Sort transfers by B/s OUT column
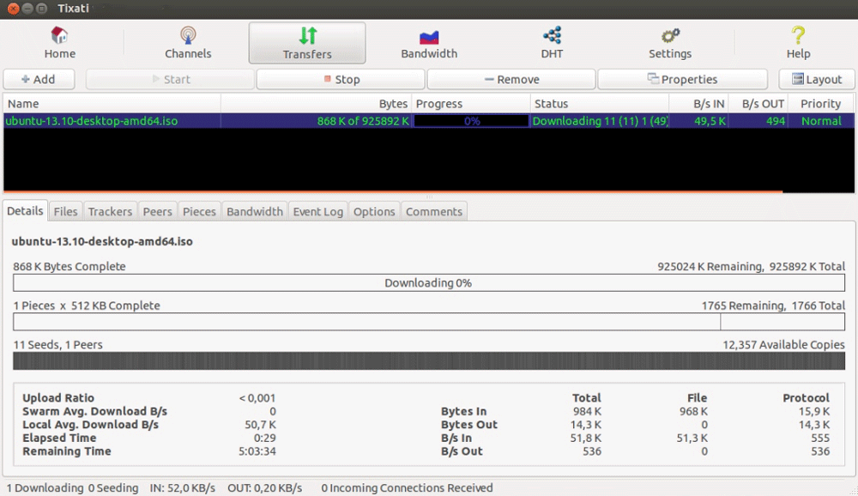Screen dimensions: 858x496 (758, 104)
